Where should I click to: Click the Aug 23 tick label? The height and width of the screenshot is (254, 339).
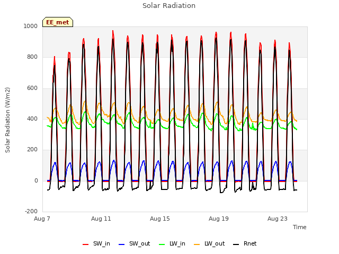[278, 219]
